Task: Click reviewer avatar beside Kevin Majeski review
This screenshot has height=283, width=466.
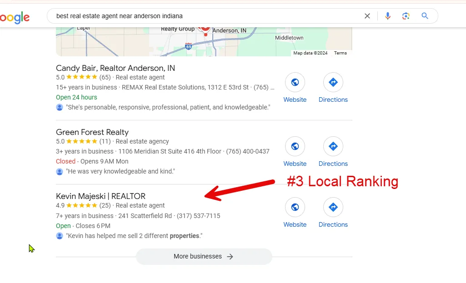Action: coord(60,236)
